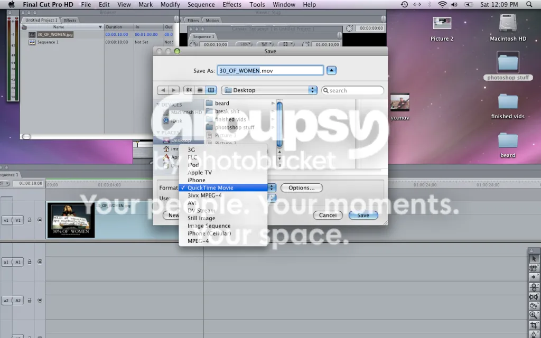Choose QuickTime Movie from the Format list
Viewport: 541px width, 338px height.
(x=223, y=187)
